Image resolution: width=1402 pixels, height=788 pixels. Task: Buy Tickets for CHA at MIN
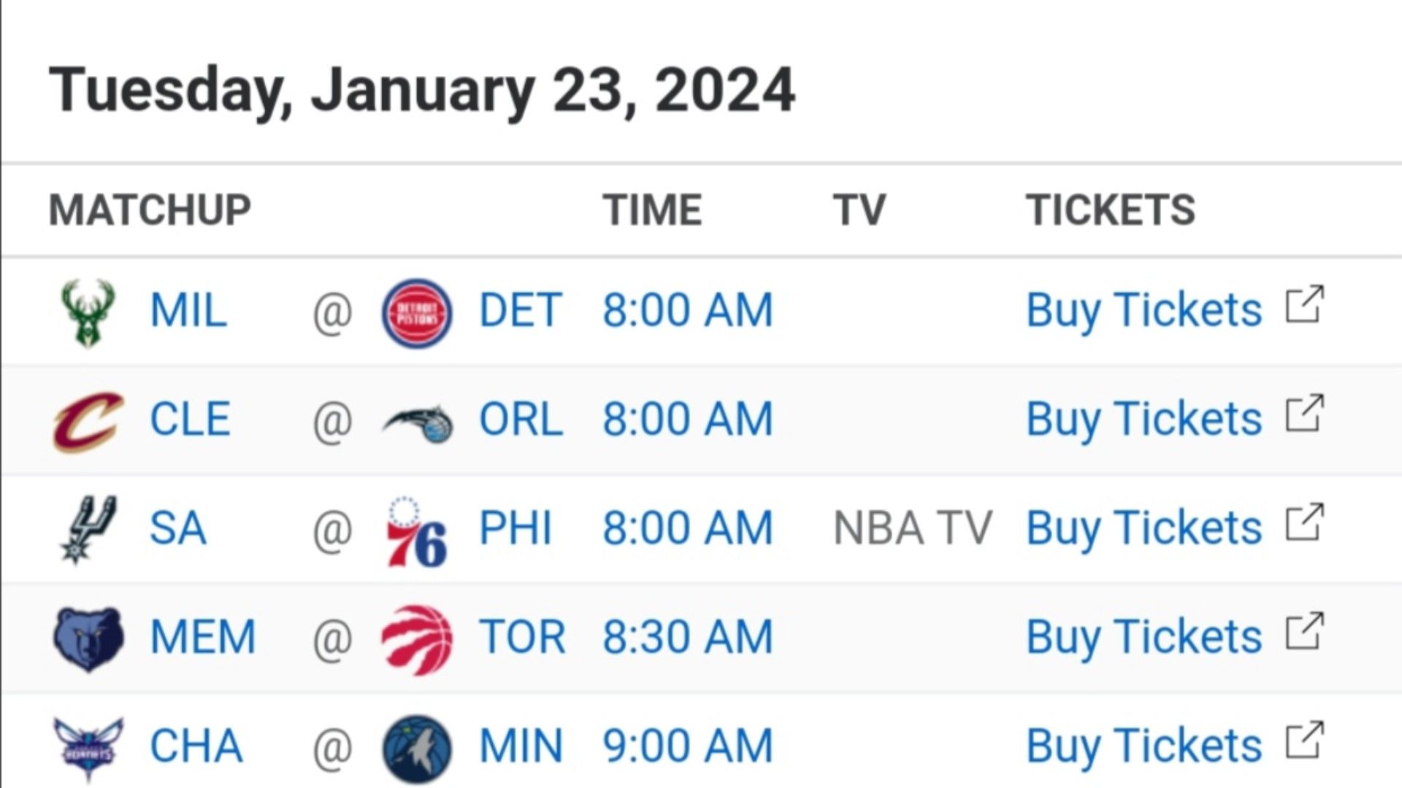(1144, 747)
